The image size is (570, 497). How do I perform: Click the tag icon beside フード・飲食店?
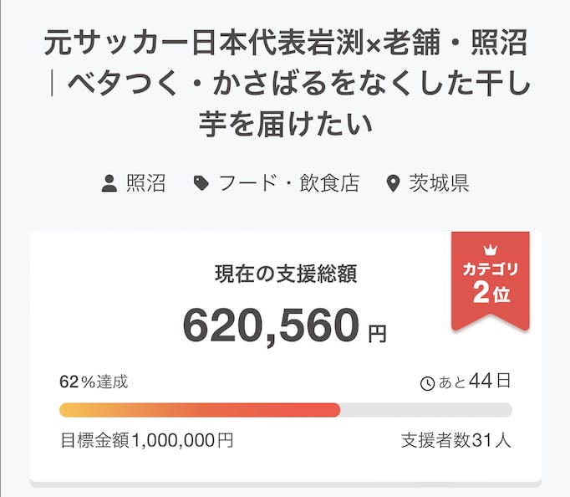[201, 184]
